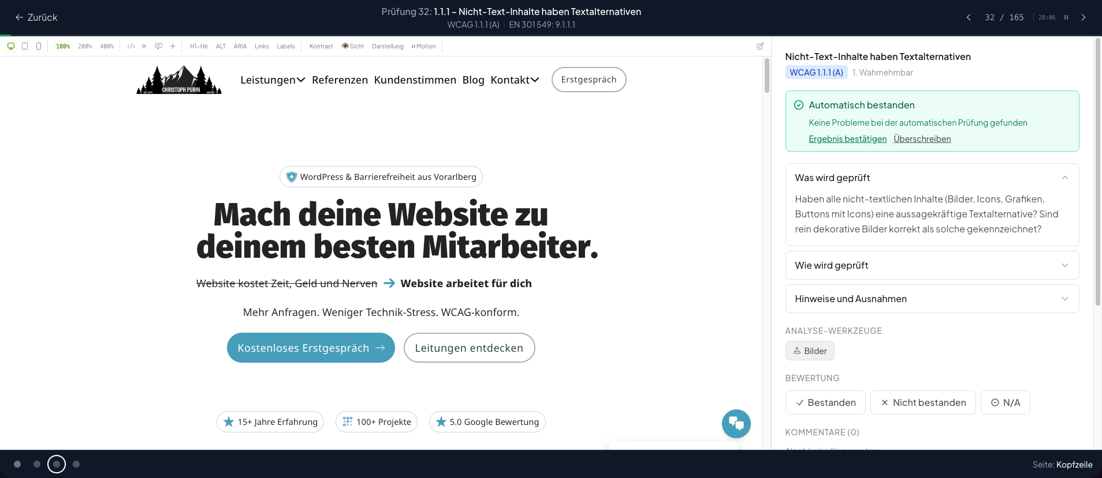Go back with the Zurück button
1102x478 pixels.
tap(36, 17)
